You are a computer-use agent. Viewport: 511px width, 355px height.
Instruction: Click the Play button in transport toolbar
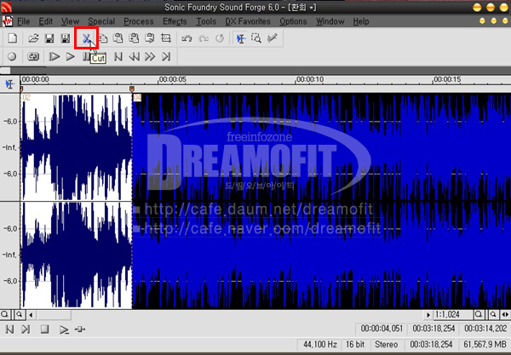[x=70, y=57]
